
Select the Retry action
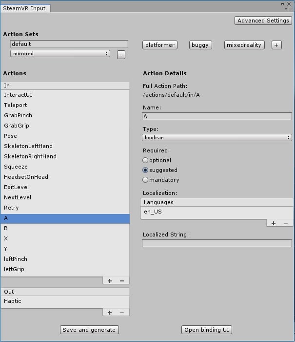pyautogui.click(x=65, y=208)
